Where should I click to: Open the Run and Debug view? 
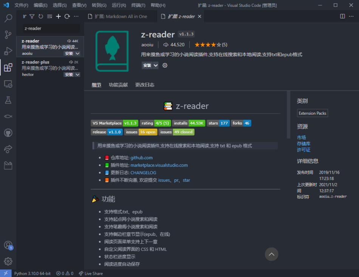click(8, 51)
